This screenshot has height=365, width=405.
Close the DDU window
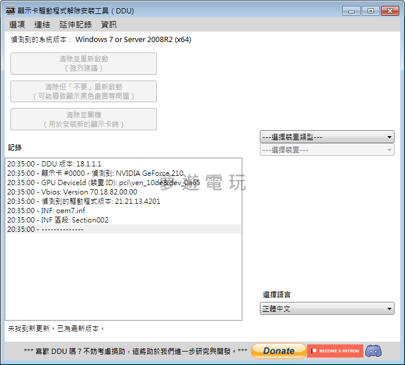[x=389, y=11]
